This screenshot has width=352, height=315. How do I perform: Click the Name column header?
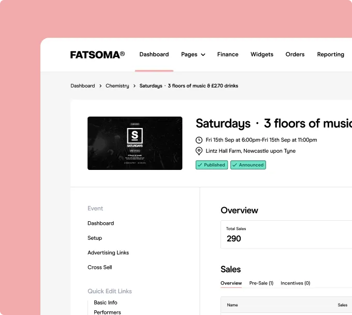pos(232,305)
